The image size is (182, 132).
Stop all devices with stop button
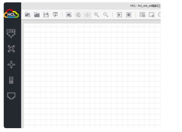[x=129, y=15]
